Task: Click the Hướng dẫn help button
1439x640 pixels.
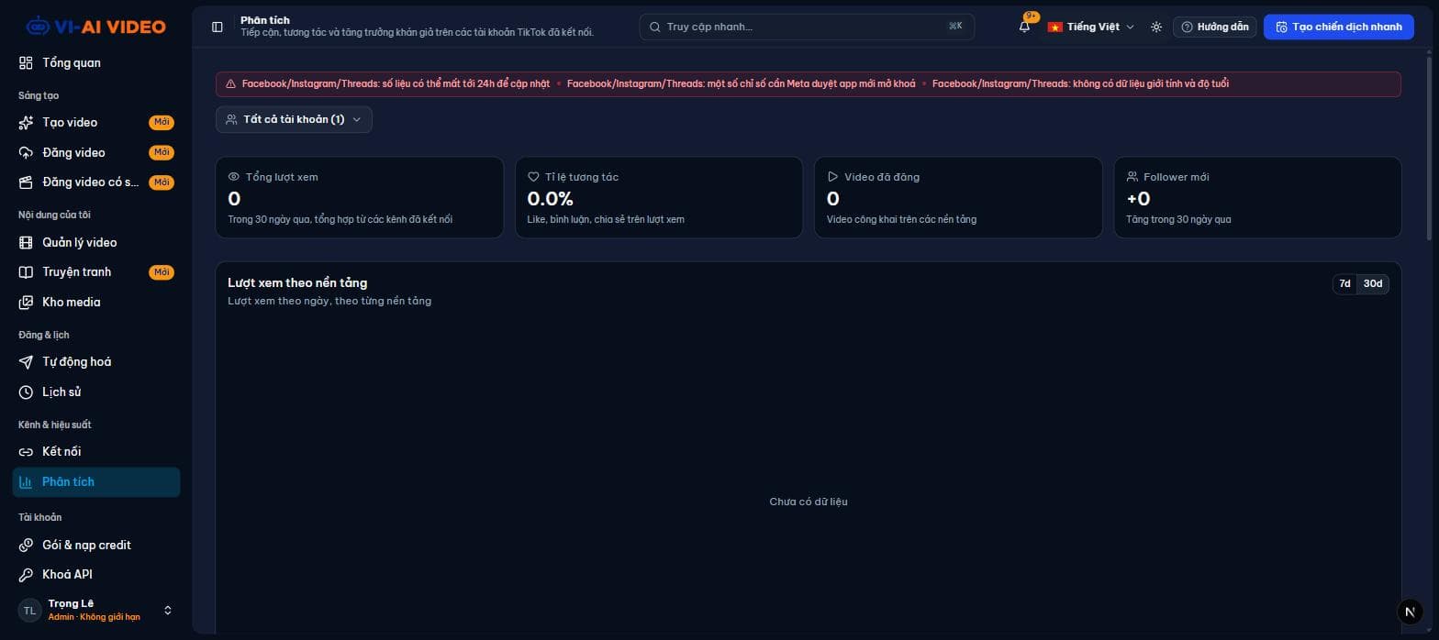Action: pos(1215,27)
